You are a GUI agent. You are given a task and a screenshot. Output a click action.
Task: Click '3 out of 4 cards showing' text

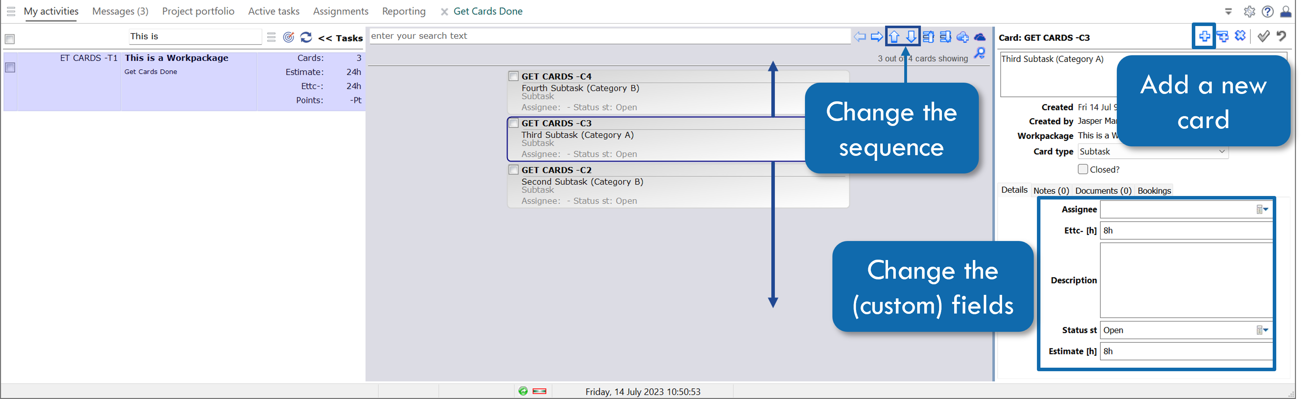923,59
